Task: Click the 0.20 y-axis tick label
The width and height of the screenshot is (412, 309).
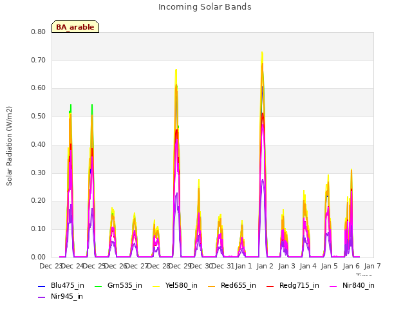Action: 39,200
